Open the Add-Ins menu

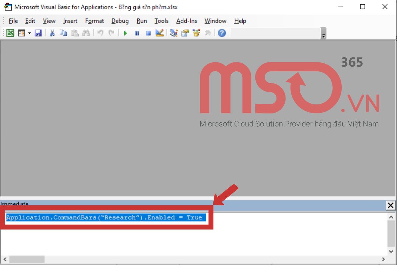point(187,21)
